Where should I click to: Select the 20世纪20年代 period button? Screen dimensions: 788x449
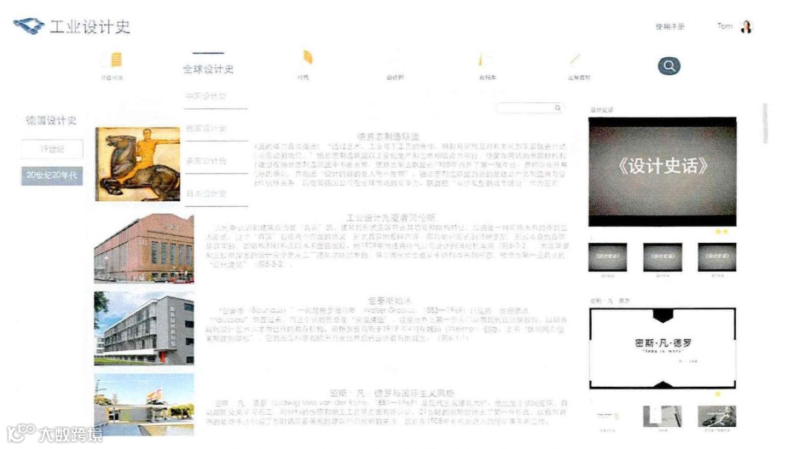tap(52, 176)
